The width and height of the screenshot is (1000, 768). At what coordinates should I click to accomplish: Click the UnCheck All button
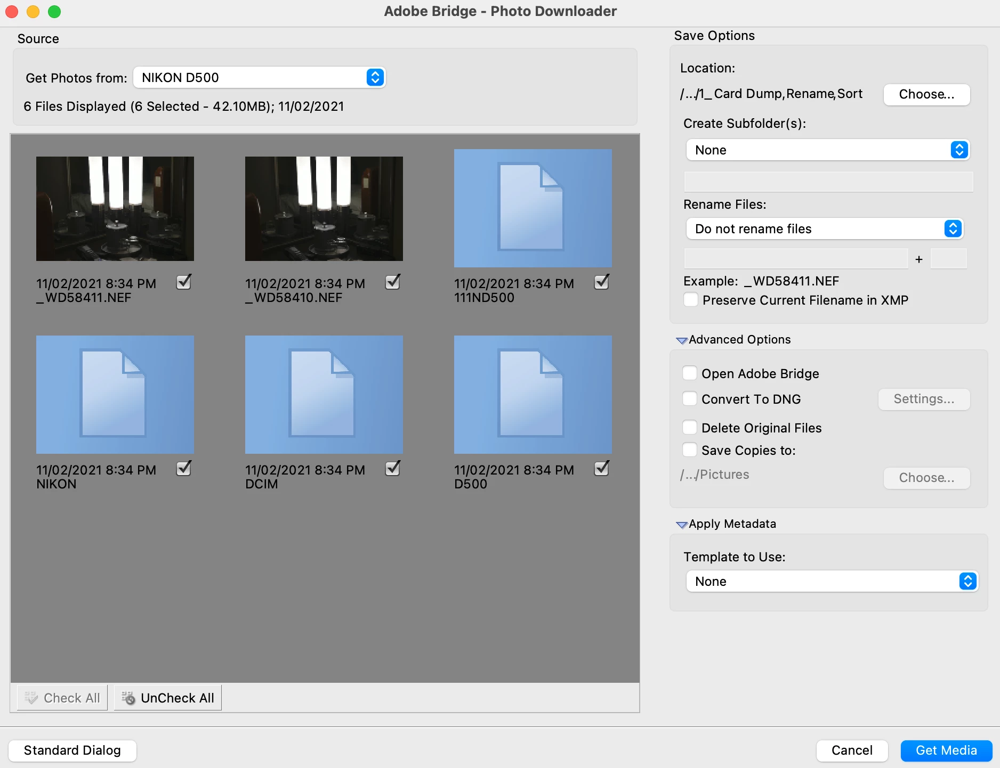[168, 698]
